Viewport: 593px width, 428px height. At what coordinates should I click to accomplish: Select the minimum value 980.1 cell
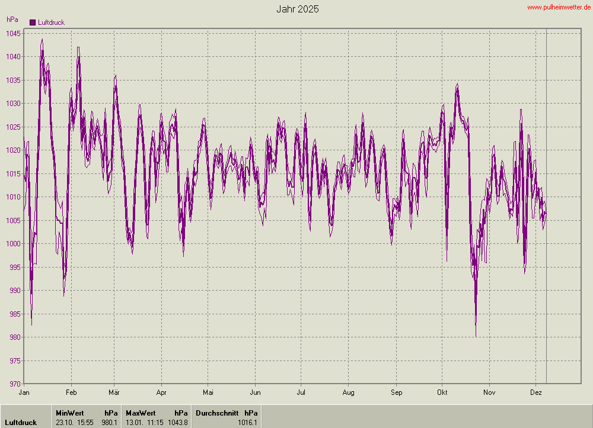(x=109, y=423)
